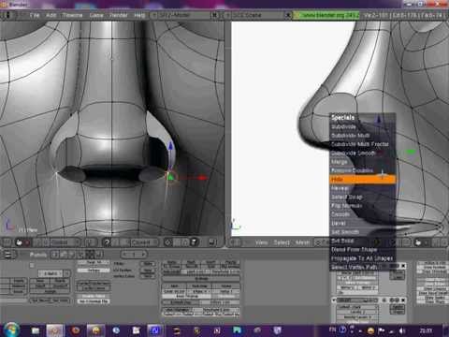Open the View menu in right viewport header
Screen dimensions: 449x337
pyautogui.click(x=261, y=242)
